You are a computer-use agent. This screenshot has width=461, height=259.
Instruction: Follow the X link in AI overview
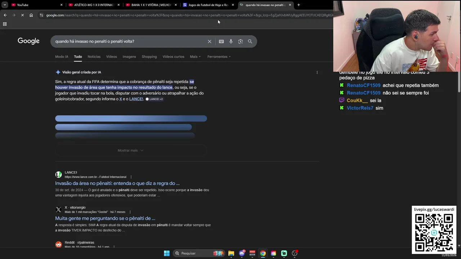(x=121, y=99)
